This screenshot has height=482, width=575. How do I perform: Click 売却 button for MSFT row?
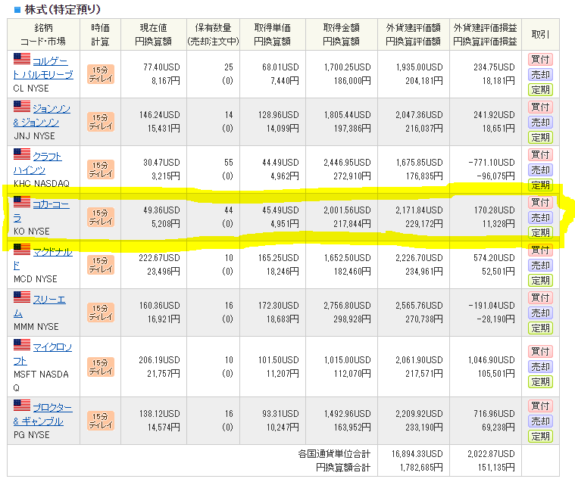540,367
